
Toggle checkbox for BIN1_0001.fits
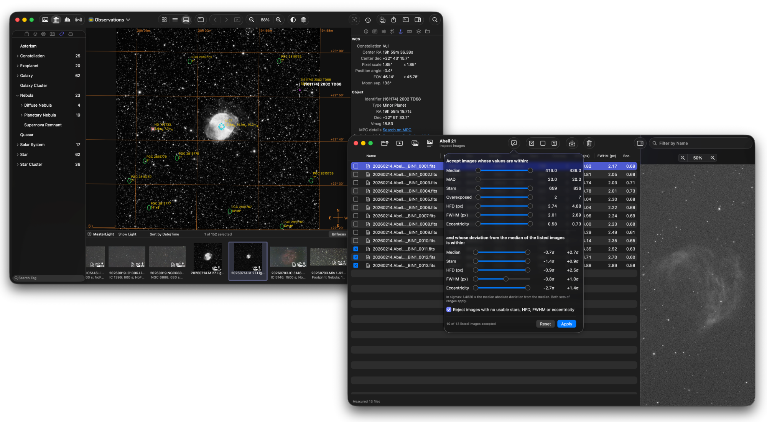(356, 166)
